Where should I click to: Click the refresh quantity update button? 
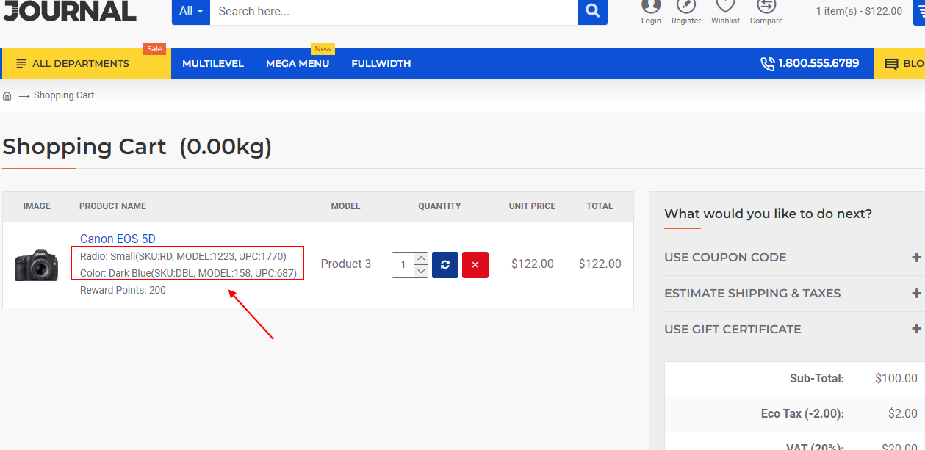tap(445, 264)
